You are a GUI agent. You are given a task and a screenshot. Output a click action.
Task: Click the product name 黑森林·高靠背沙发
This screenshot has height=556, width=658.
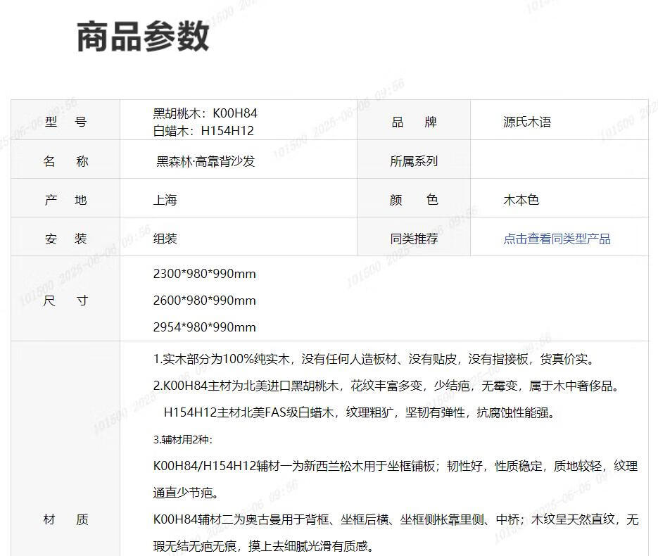click(205, 161)
